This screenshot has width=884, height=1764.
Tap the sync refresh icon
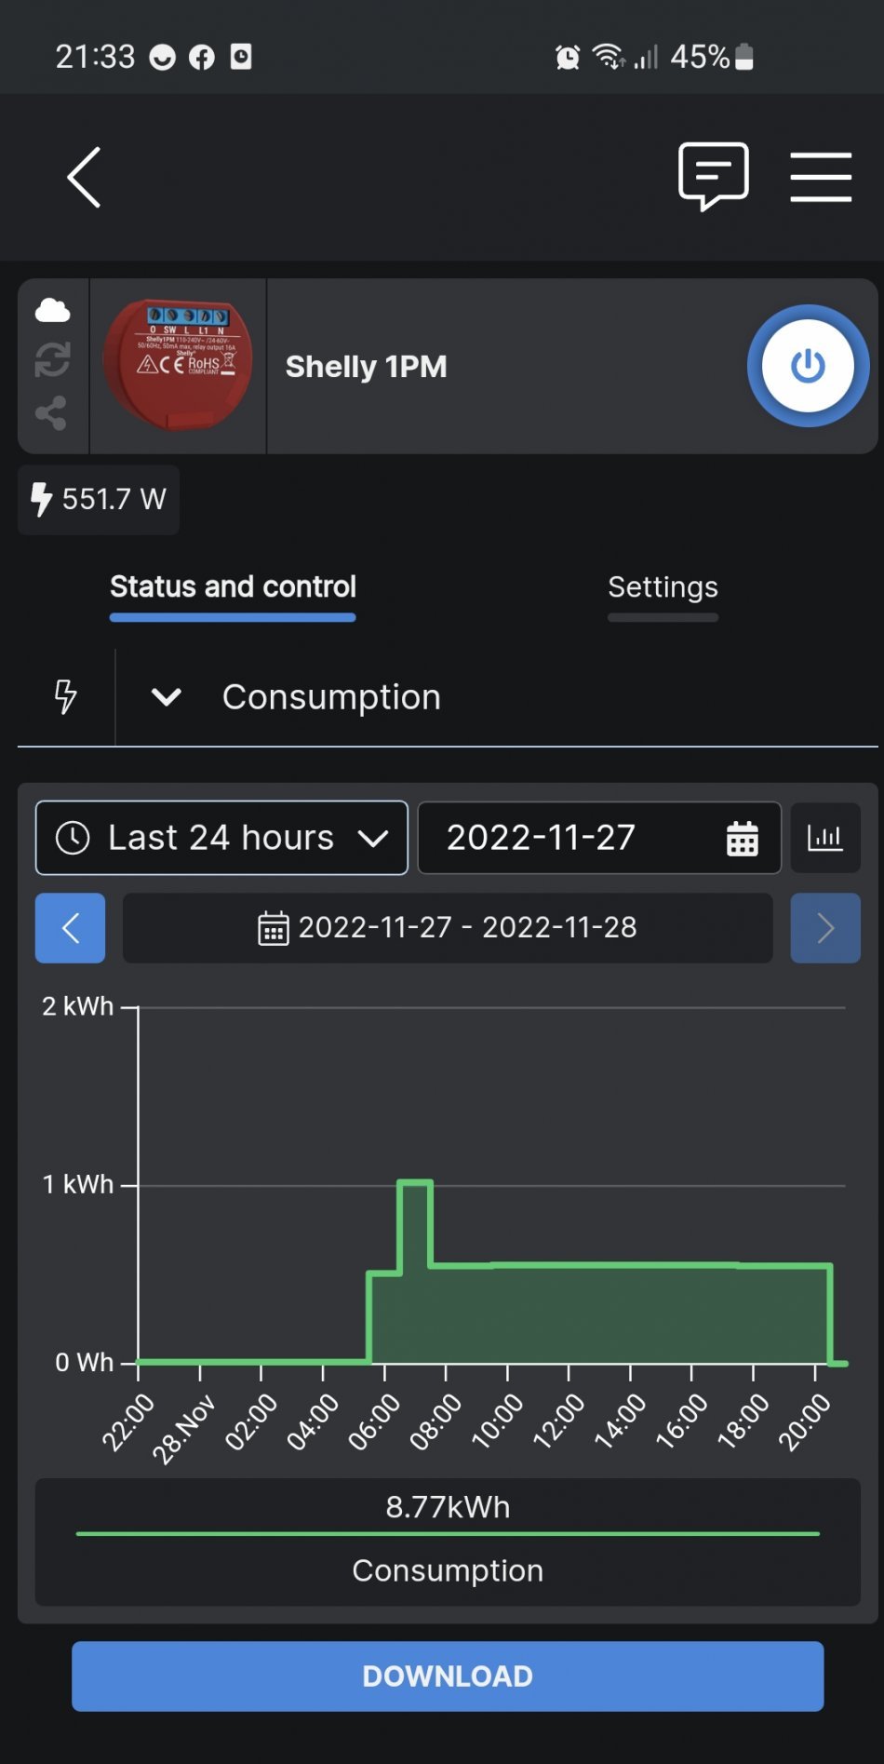[53, 360]
